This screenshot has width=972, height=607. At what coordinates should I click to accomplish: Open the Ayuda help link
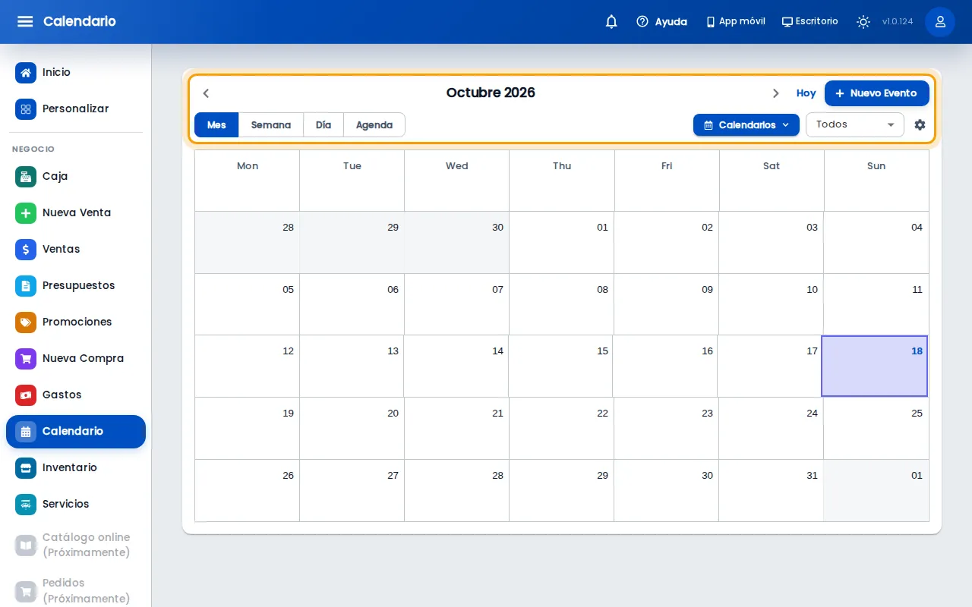661,22
